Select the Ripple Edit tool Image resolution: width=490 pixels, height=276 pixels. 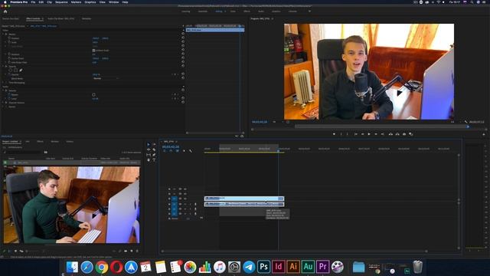click(x=149, y=149)
